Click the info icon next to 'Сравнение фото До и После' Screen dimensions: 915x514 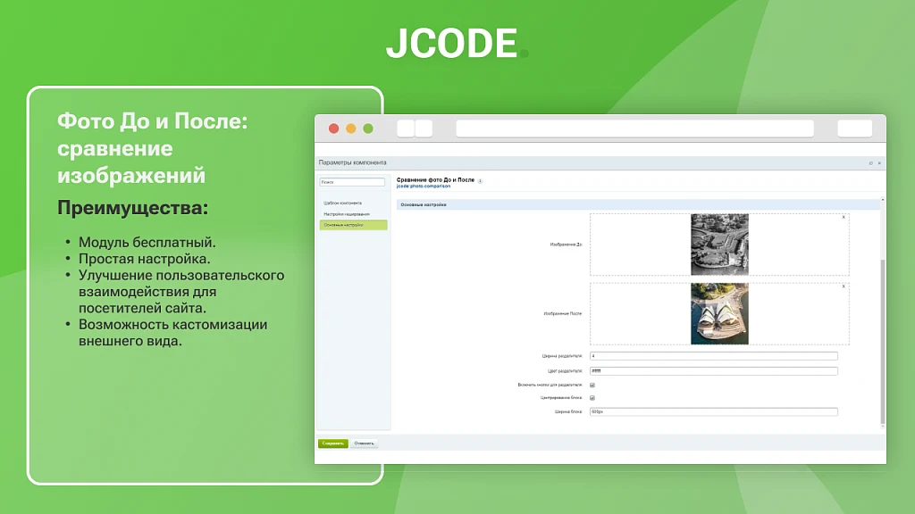click(x=480, y=180)
